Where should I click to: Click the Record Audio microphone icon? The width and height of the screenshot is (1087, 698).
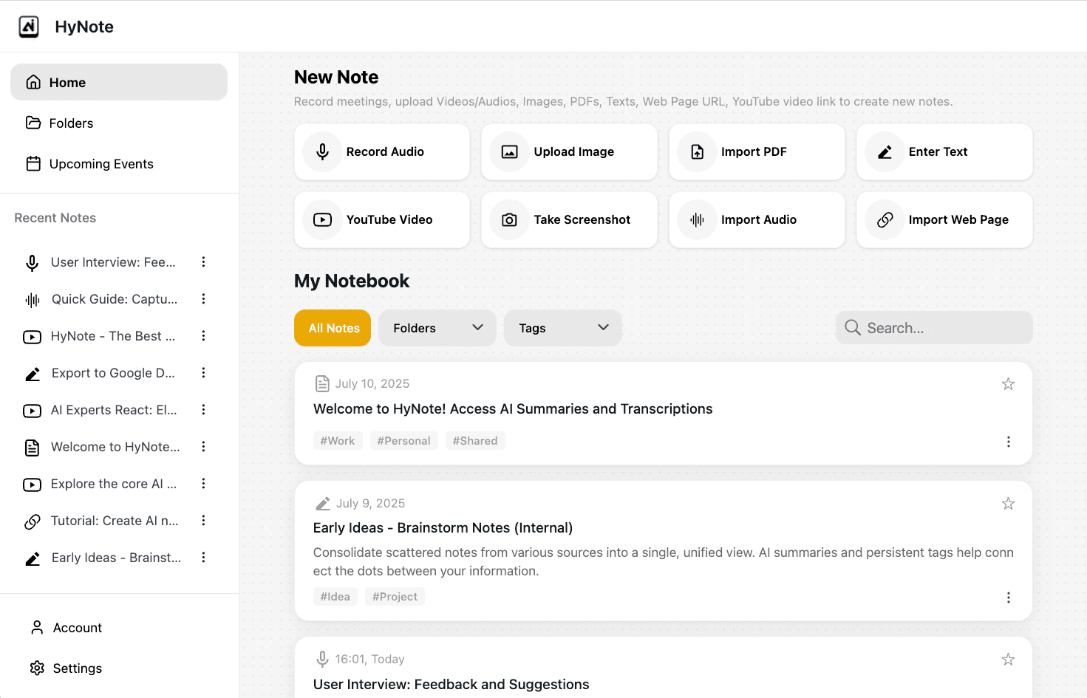point(322,151)
